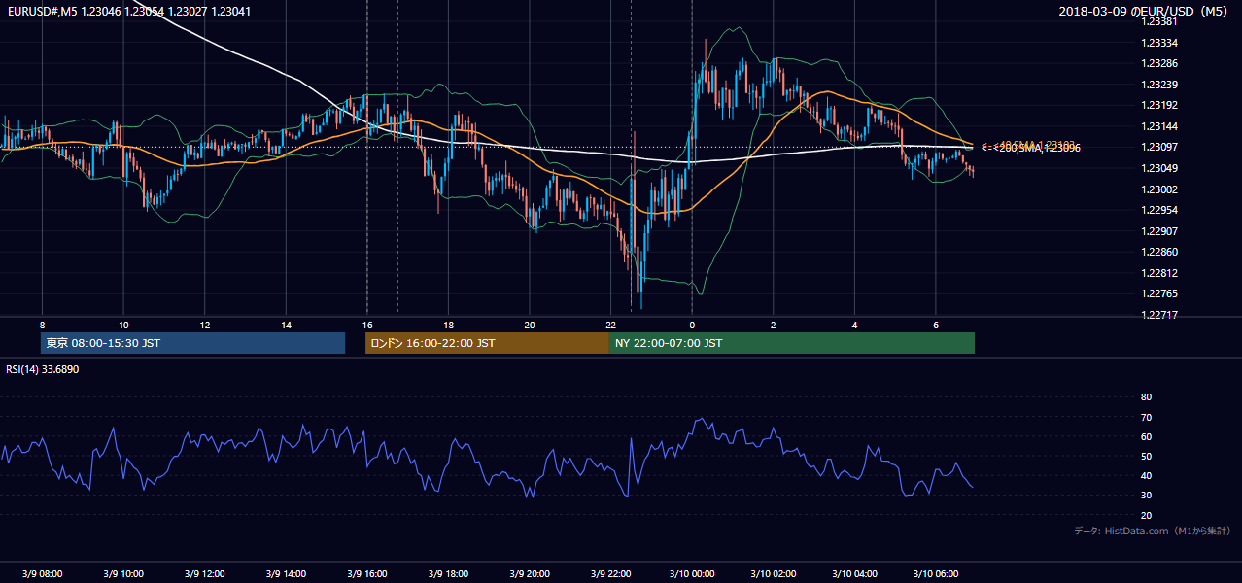Click the 3/9 12:00 date label

click(x=204, y=573)
